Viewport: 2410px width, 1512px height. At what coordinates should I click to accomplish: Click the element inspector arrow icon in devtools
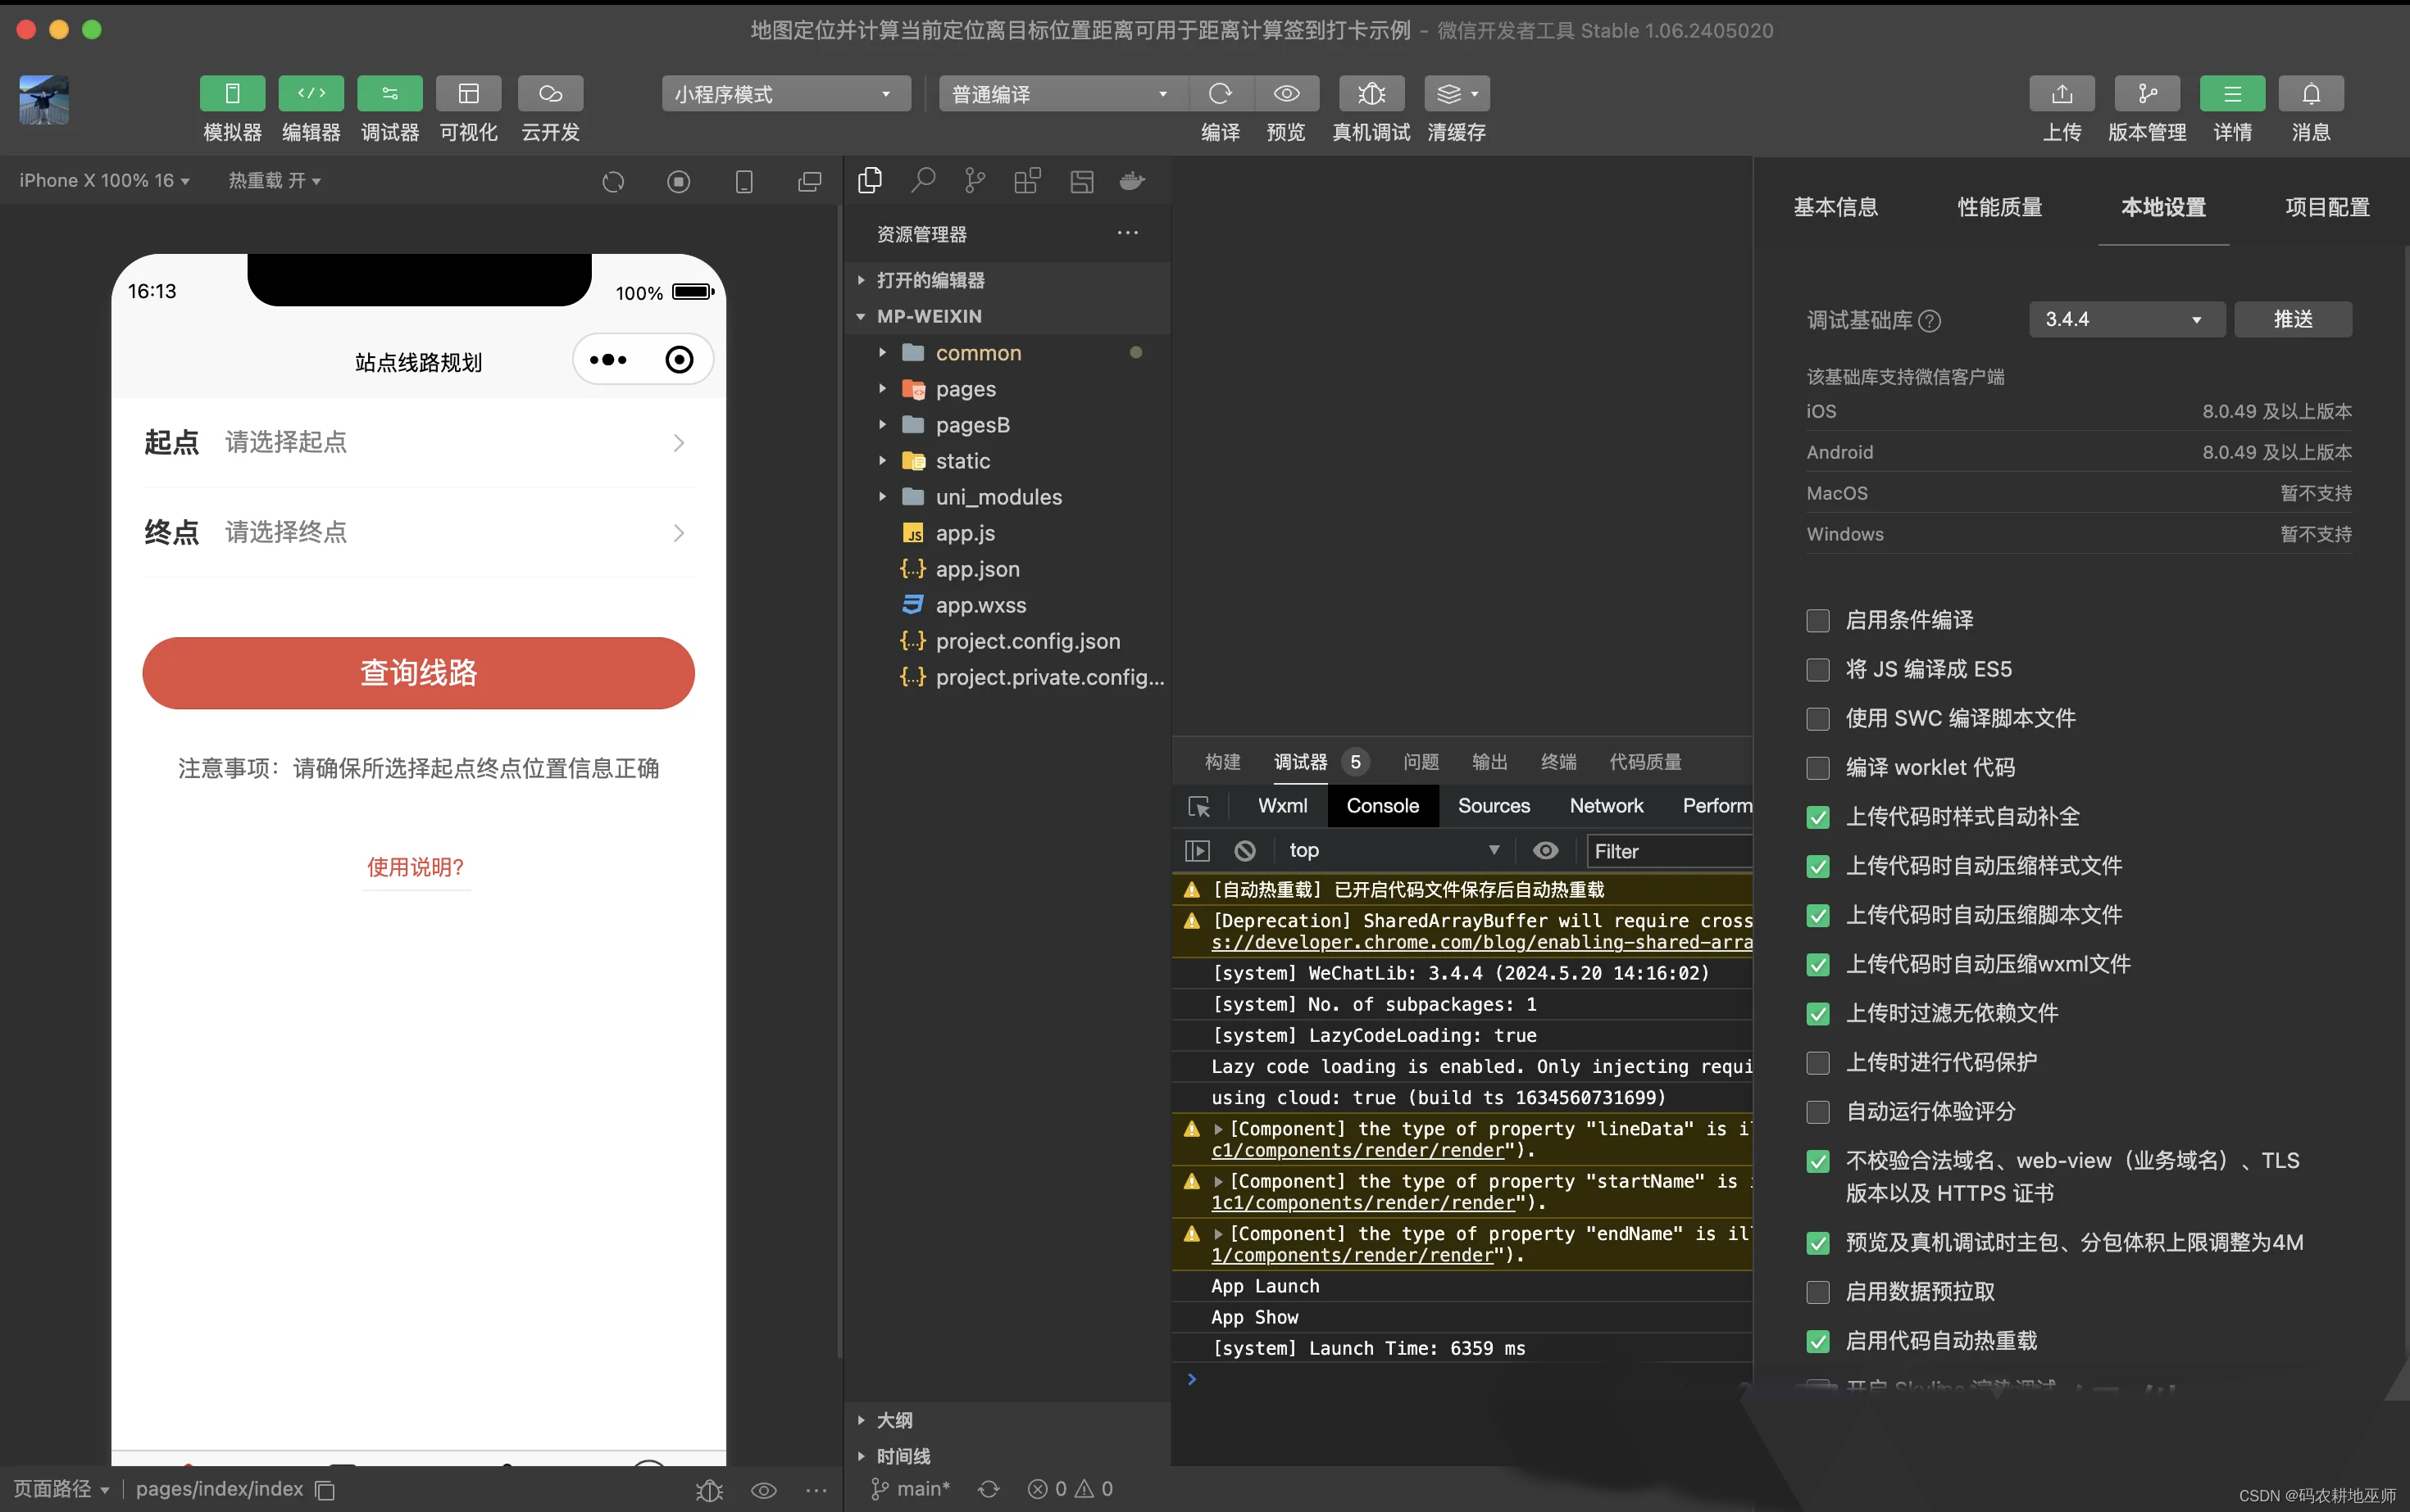pos(1198,807)
